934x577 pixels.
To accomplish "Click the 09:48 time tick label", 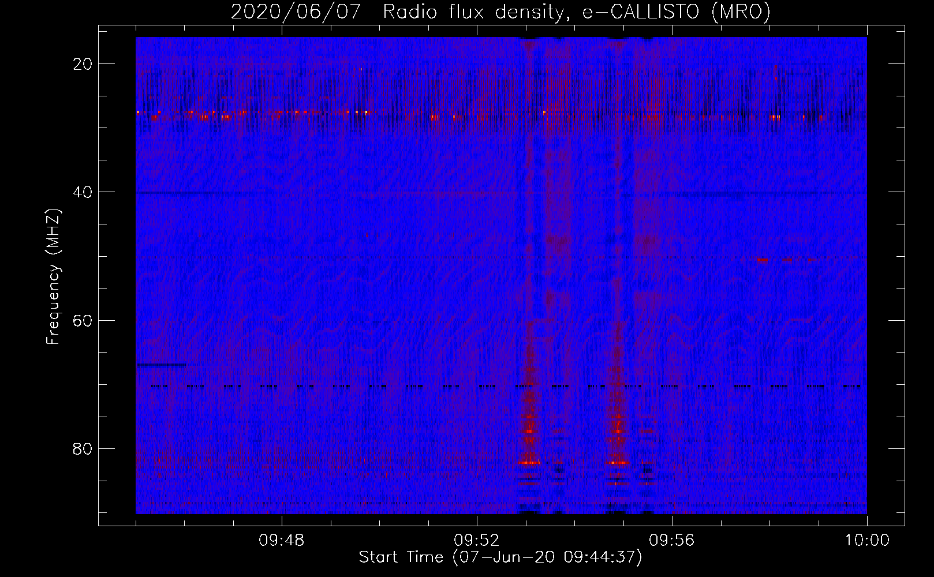I will click(x=282, y=541).
